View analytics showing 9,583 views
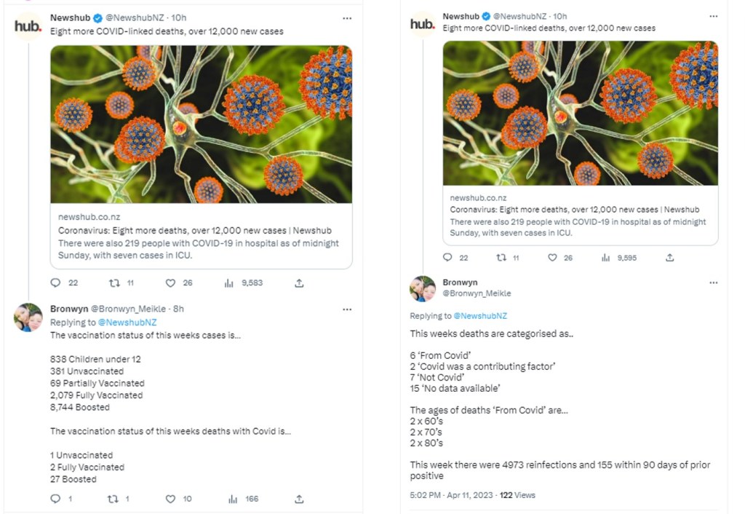 (x=229, y=283)
